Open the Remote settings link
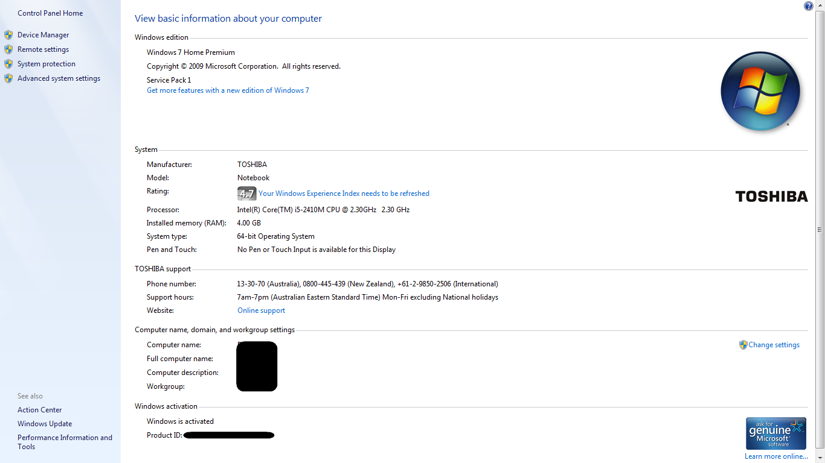 pos(43,49)
